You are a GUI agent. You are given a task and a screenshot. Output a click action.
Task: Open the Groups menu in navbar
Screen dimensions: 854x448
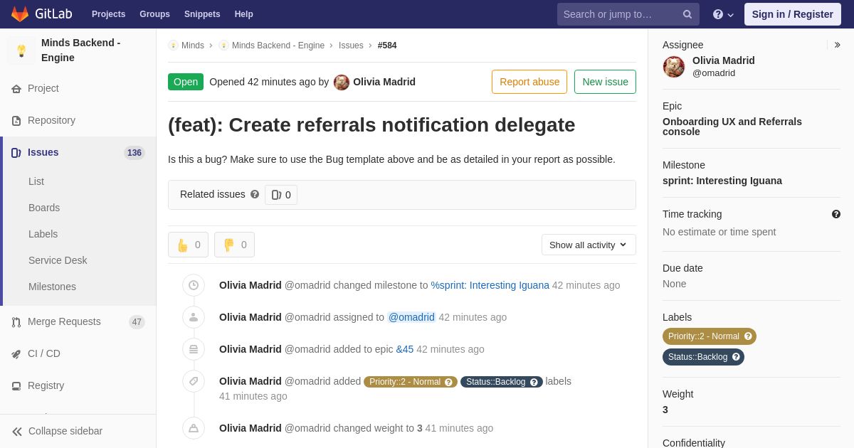[154, 14]
